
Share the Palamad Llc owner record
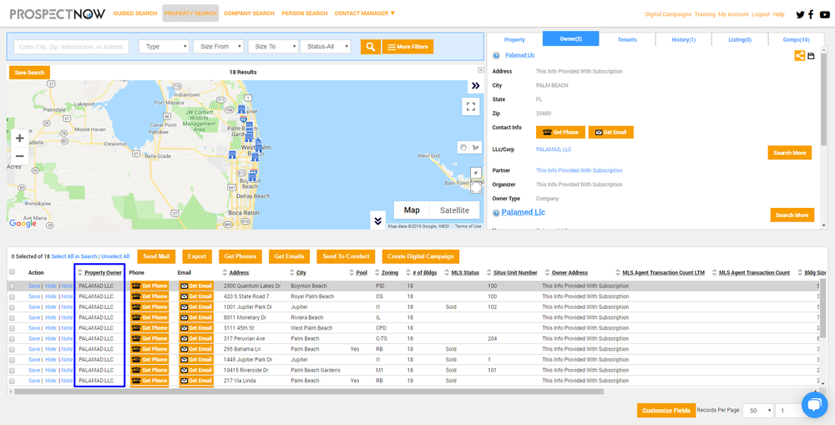pos(799,55)
